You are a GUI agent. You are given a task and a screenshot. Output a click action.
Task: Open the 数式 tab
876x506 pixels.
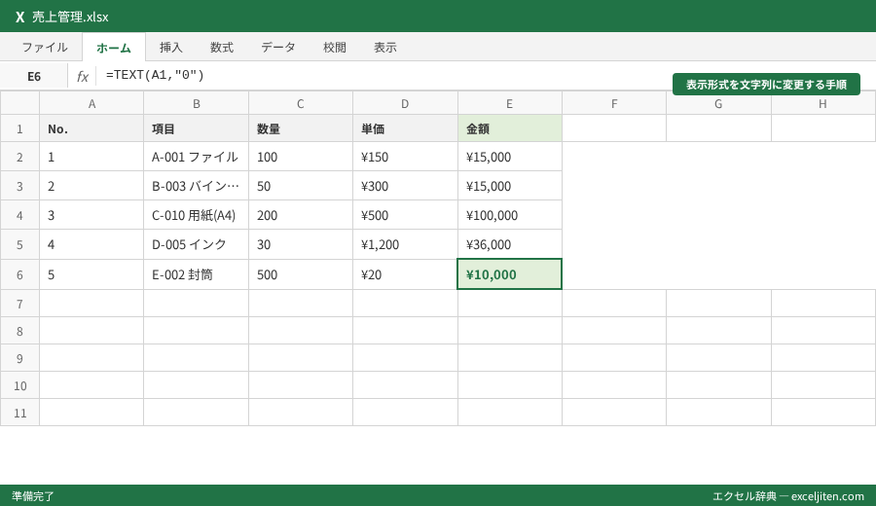222,48
